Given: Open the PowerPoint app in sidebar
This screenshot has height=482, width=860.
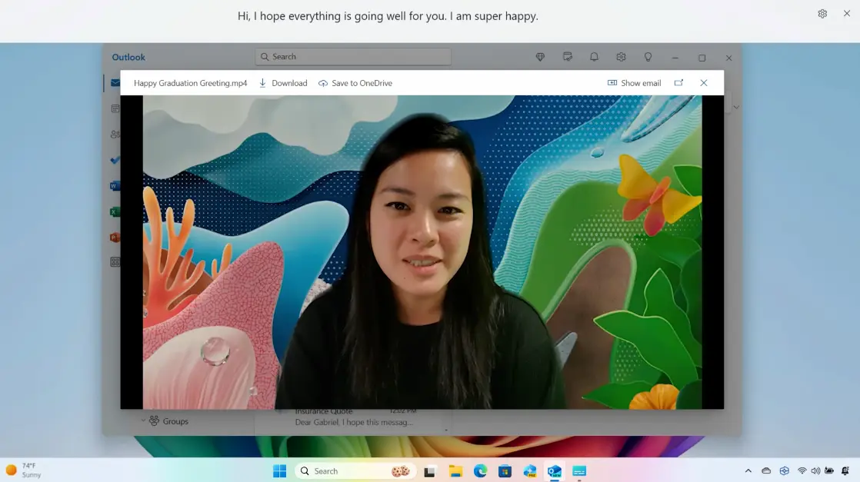Looking at the screenshot, I should click(115, 238).
